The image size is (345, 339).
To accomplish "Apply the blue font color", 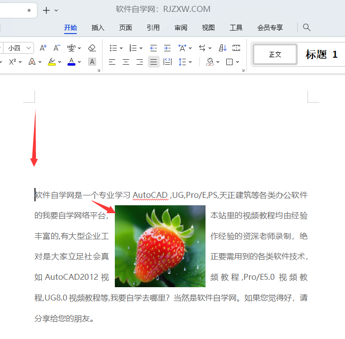I will pyautogui.click(x=71, y=62).
